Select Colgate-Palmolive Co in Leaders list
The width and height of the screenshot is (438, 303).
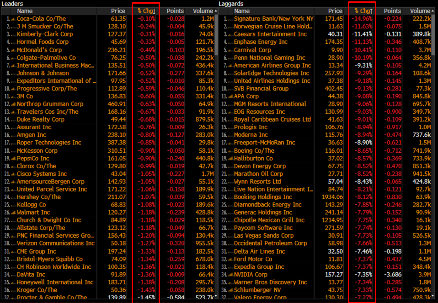coord(46,58)
